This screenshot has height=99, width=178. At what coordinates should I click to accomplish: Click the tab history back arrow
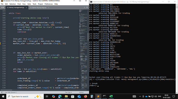pyautogui.click(x=2, y=7)
